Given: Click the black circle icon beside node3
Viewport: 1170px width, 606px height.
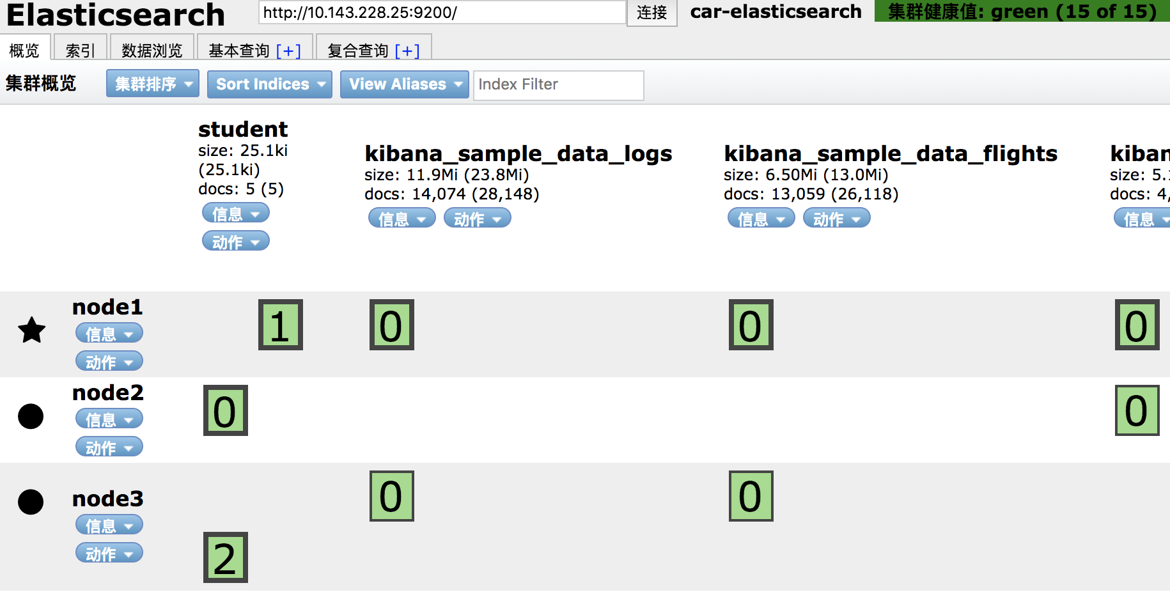Looking at the screenshot, I should click(31, 502).
